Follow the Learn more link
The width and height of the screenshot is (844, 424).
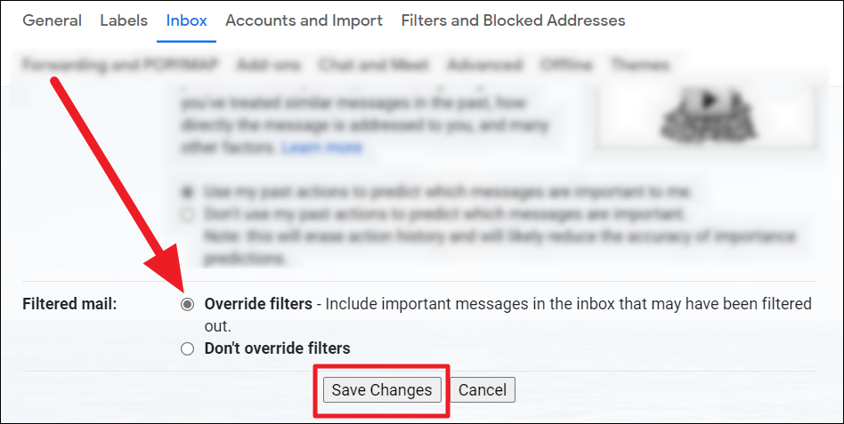(x=322, y=148)
